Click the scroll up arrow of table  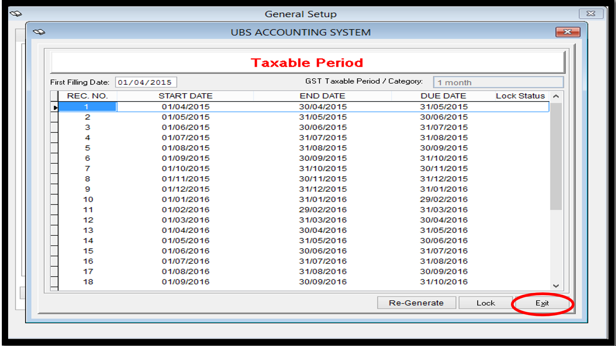pyautogui.click(x=556, y=96)
